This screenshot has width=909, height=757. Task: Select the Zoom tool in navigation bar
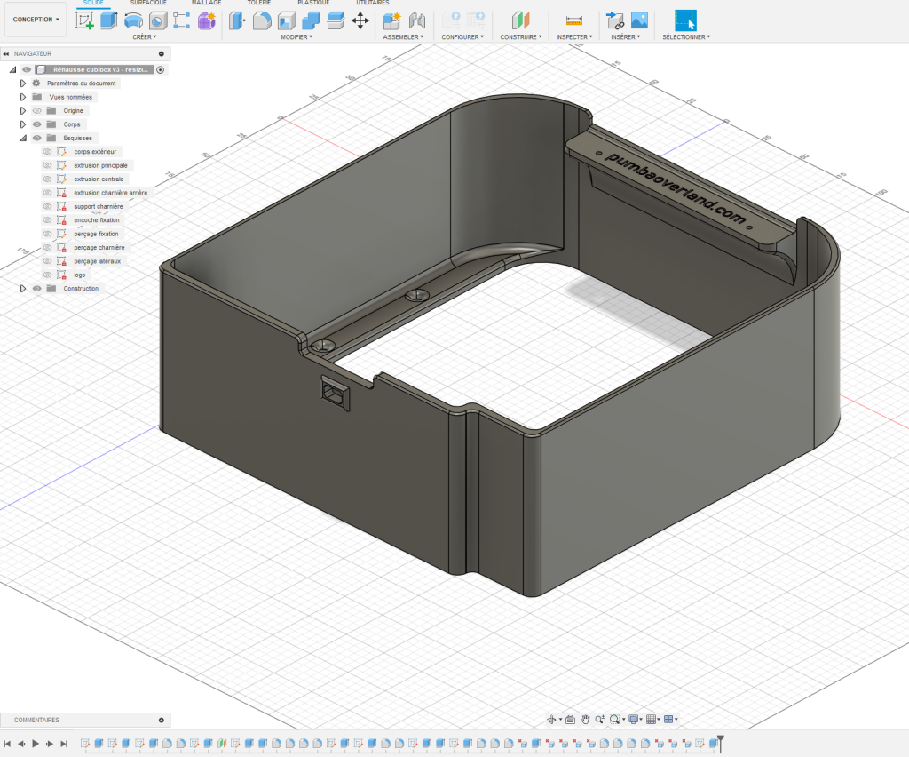[599, 720]
